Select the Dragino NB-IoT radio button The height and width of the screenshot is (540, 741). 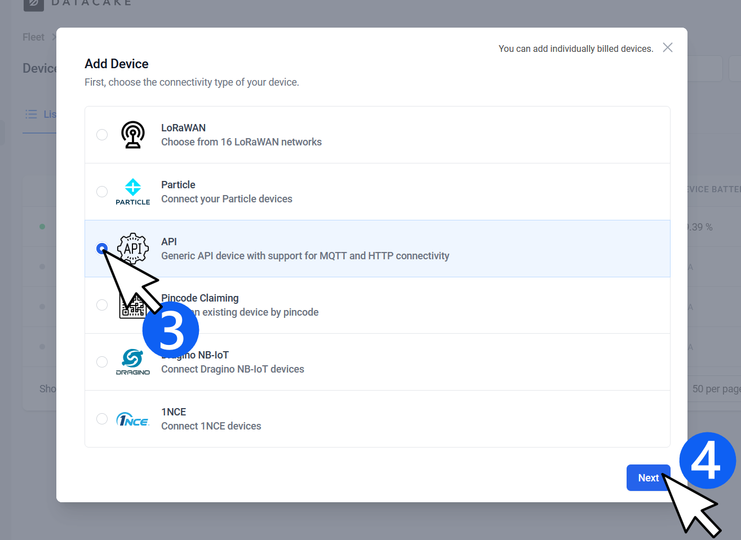[x=102, y=362]
